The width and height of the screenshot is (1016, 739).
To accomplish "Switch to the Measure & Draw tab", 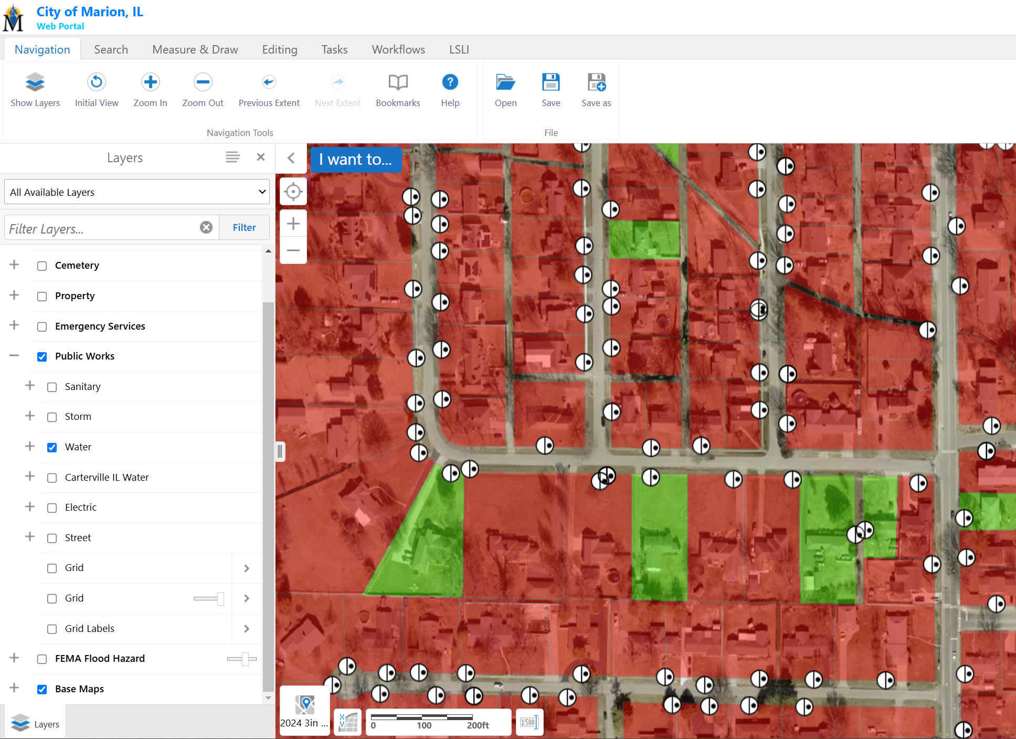I will pos(195,49).
